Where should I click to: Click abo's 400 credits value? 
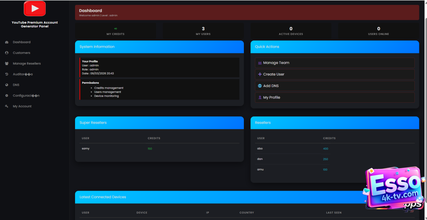[x=326, y=149]
